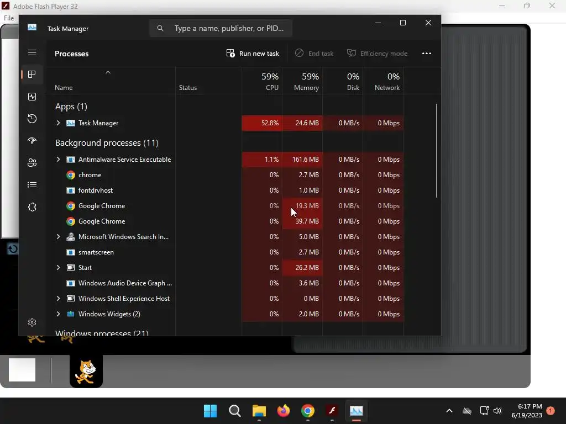Click Task Manager icon in taskbar
566x424 pixels.
pos(357,411)
